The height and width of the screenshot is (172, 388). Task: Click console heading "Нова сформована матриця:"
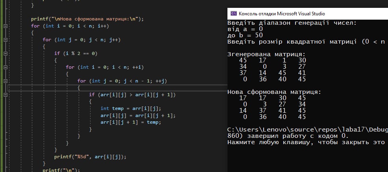274,92
